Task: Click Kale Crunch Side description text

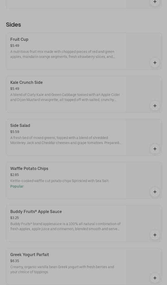Action: coord(65,97)
